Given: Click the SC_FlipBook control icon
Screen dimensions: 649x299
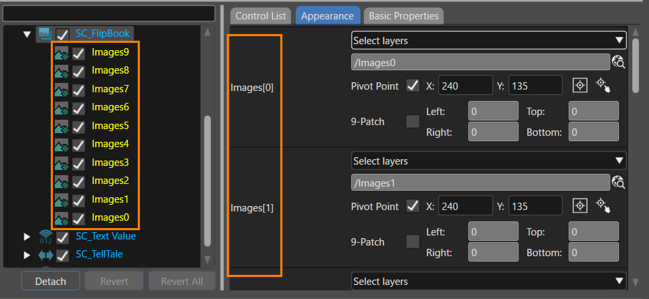Looking at the screenshot, I should 44,34.
